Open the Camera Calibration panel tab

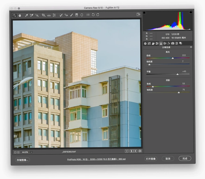173,43
